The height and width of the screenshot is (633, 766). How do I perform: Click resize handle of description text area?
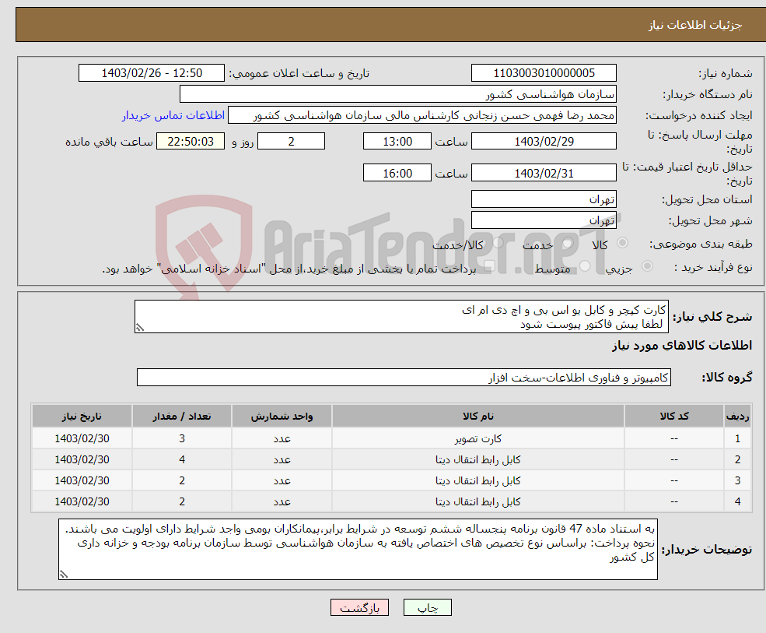click(x=140, y=328)
